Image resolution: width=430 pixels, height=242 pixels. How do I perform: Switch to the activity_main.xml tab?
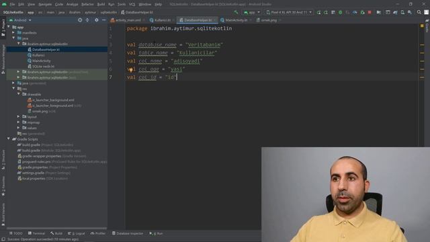128,20
